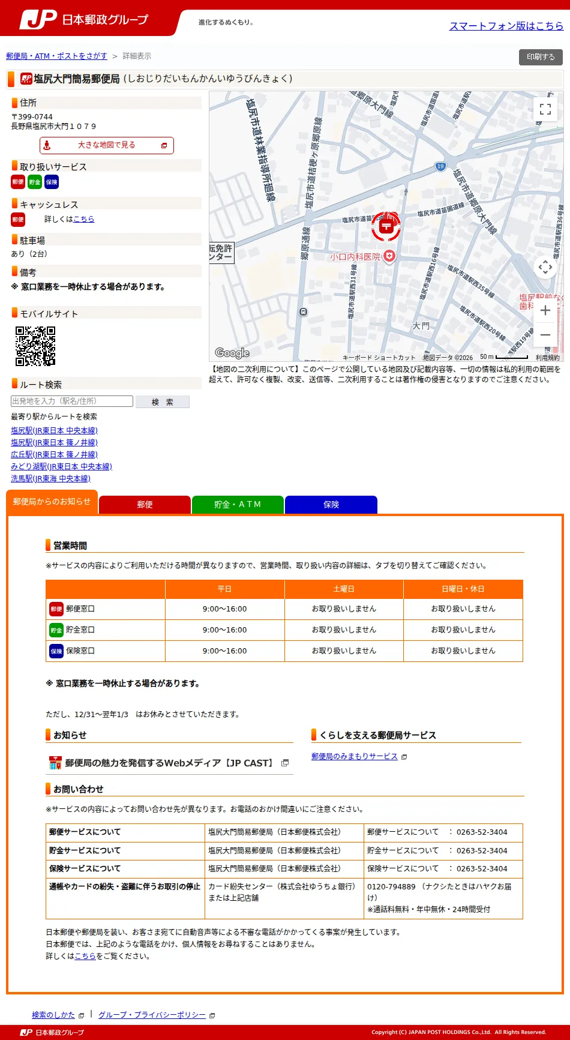Open スマートフォン版はこちら link
The width and height of the screenshot is (570, 1040).
[506, 26]
